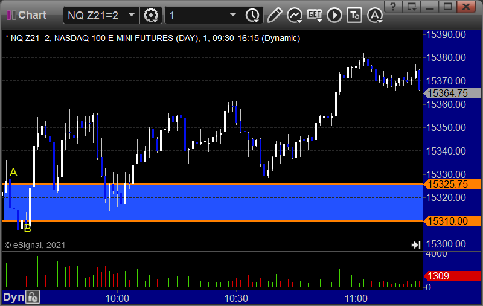Click the 15390.00 price axis label
The width and height of the screenshot is (483, 306).
[x=446, y=34]
